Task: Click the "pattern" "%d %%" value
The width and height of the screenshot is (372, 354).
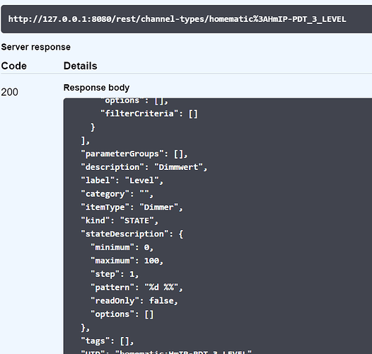Action: pyautogui.click(x=161, y=287)
